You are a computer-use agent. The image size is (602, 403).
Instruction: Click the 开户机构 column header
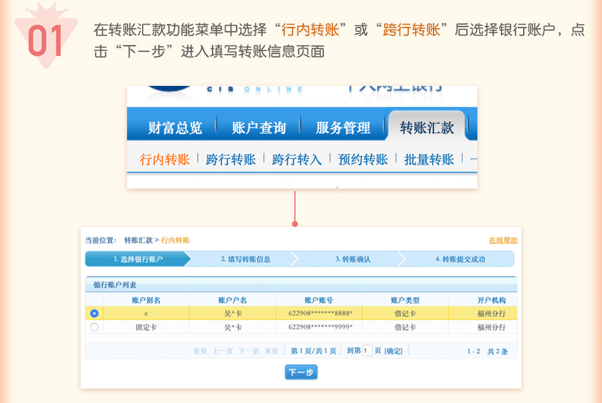[x=491, y=300]
